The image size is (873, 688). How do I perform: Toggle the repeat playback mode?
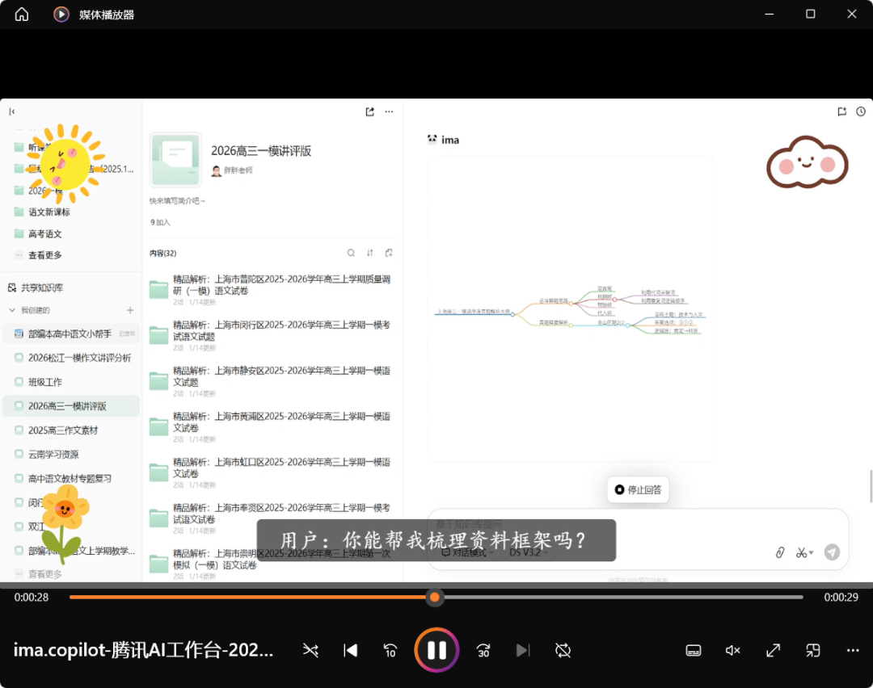[563, 650]
